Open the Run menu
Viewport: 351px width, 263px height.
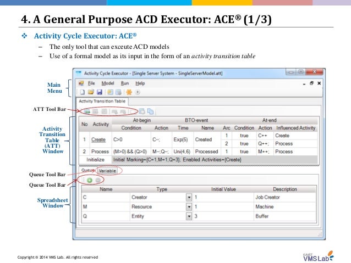(x=125, y=83)
